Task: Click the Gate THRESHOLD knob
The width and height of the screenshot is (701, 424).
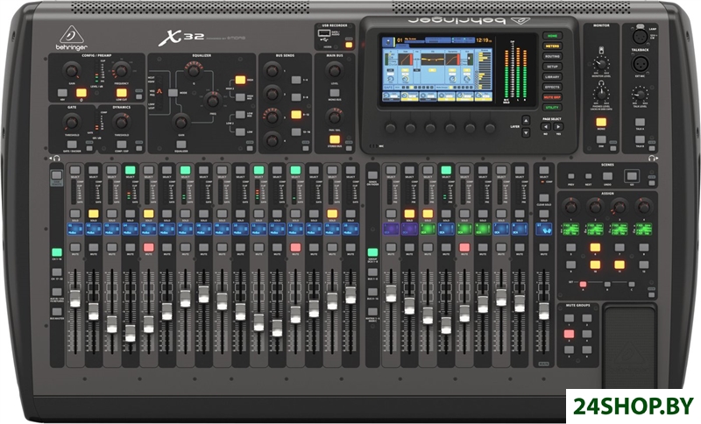Action: coord(71,122)
